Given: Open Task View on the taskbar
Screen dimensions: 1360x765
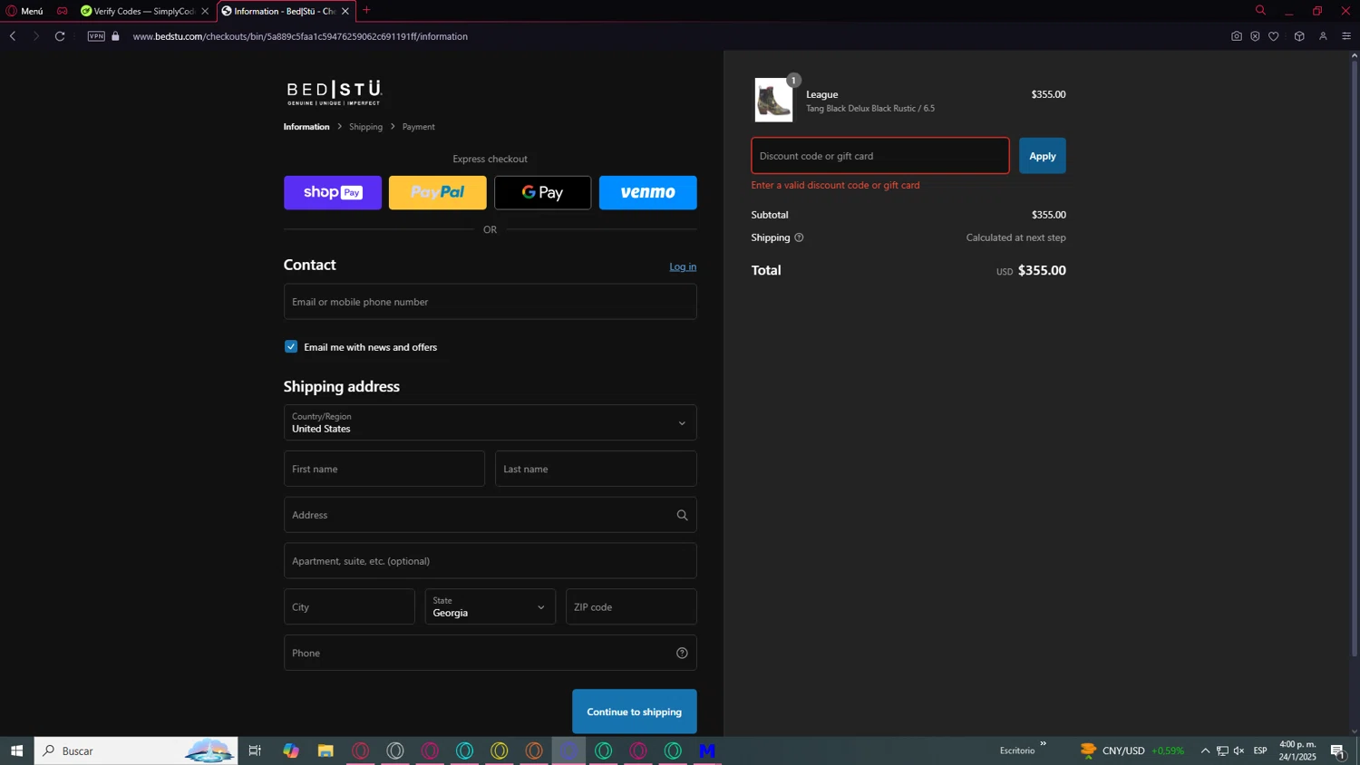Looking at the screenshot, I should pos(256,750).
